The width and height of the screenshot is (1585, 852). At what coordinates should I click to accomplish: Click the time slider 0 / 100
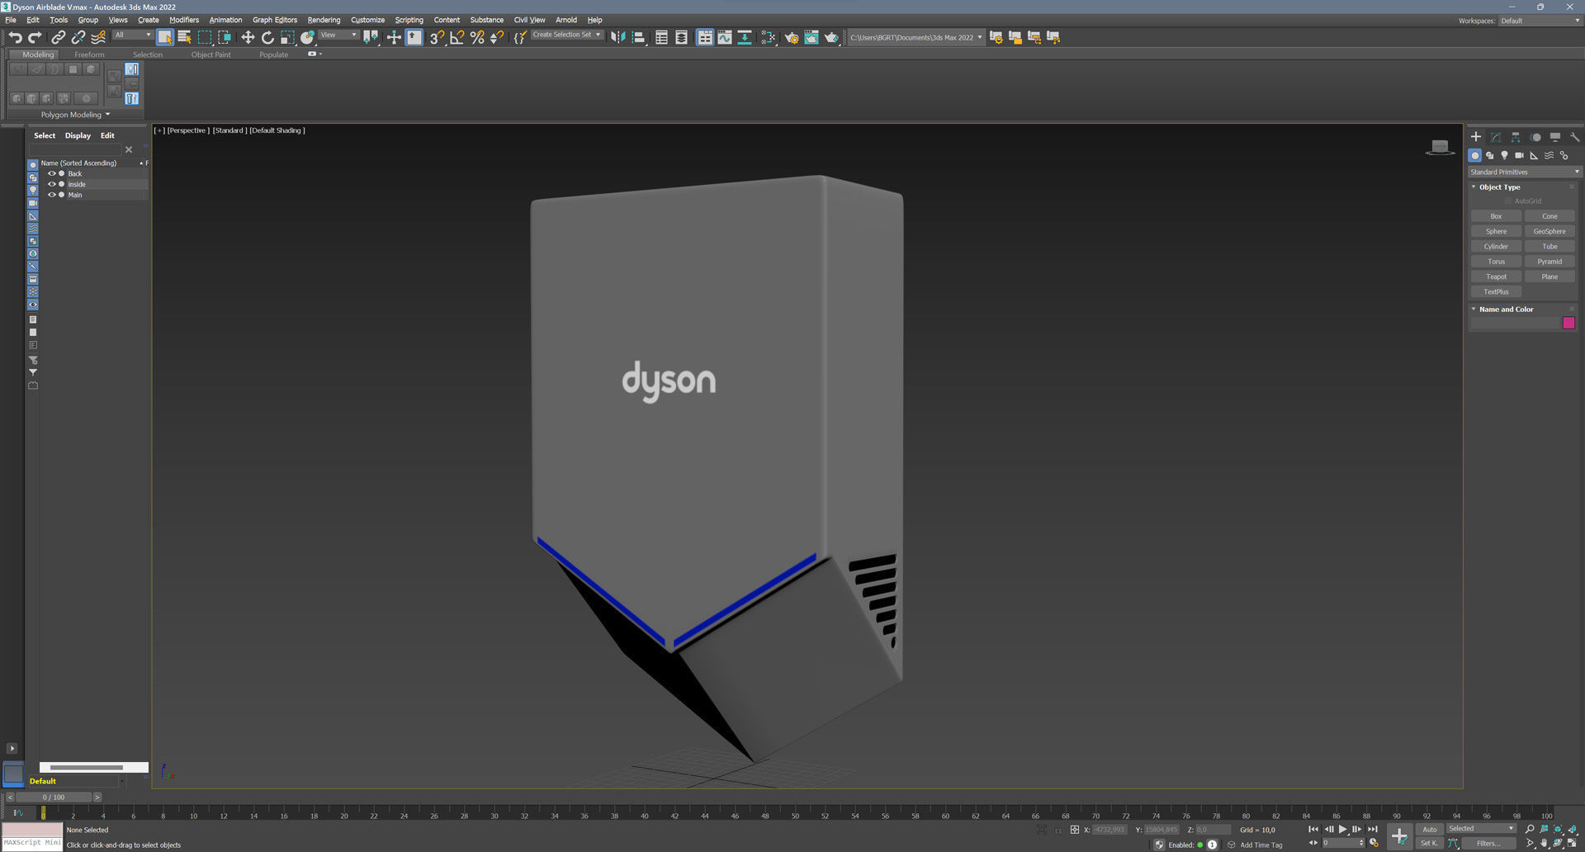point(54,798)
